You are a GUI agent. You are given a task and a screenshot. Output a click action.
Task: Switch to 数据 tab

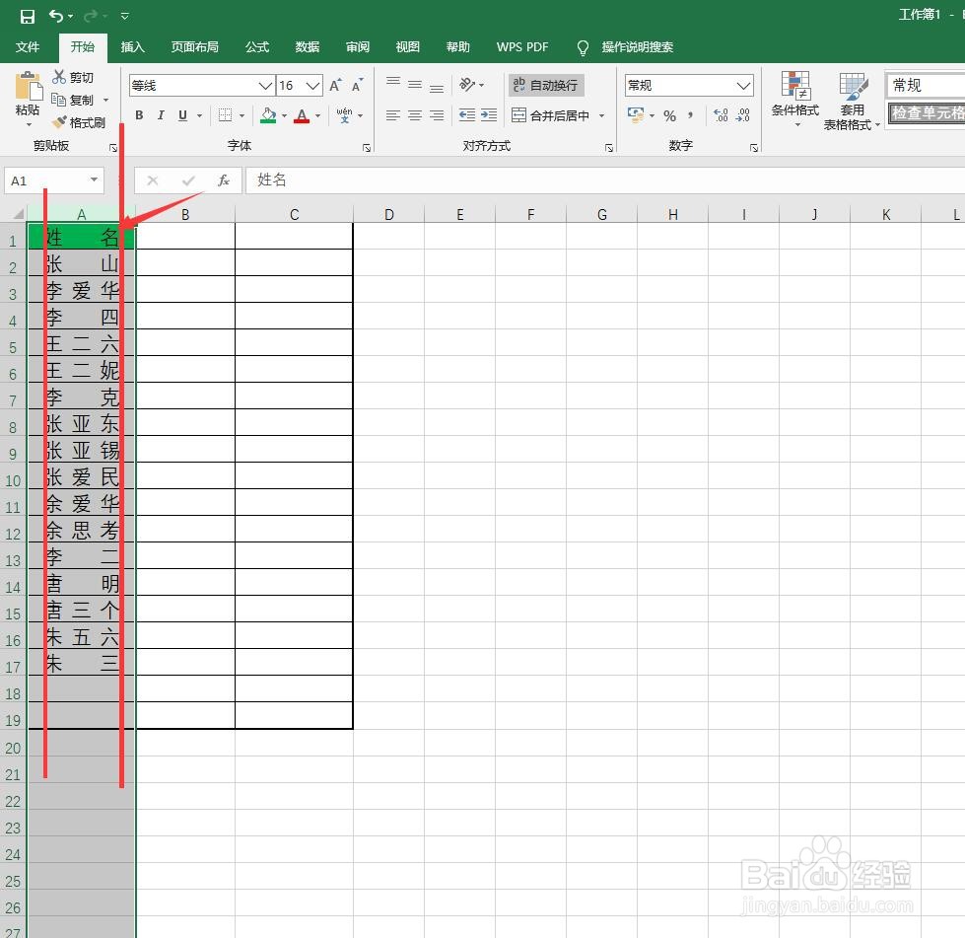(x=308, y=47)
